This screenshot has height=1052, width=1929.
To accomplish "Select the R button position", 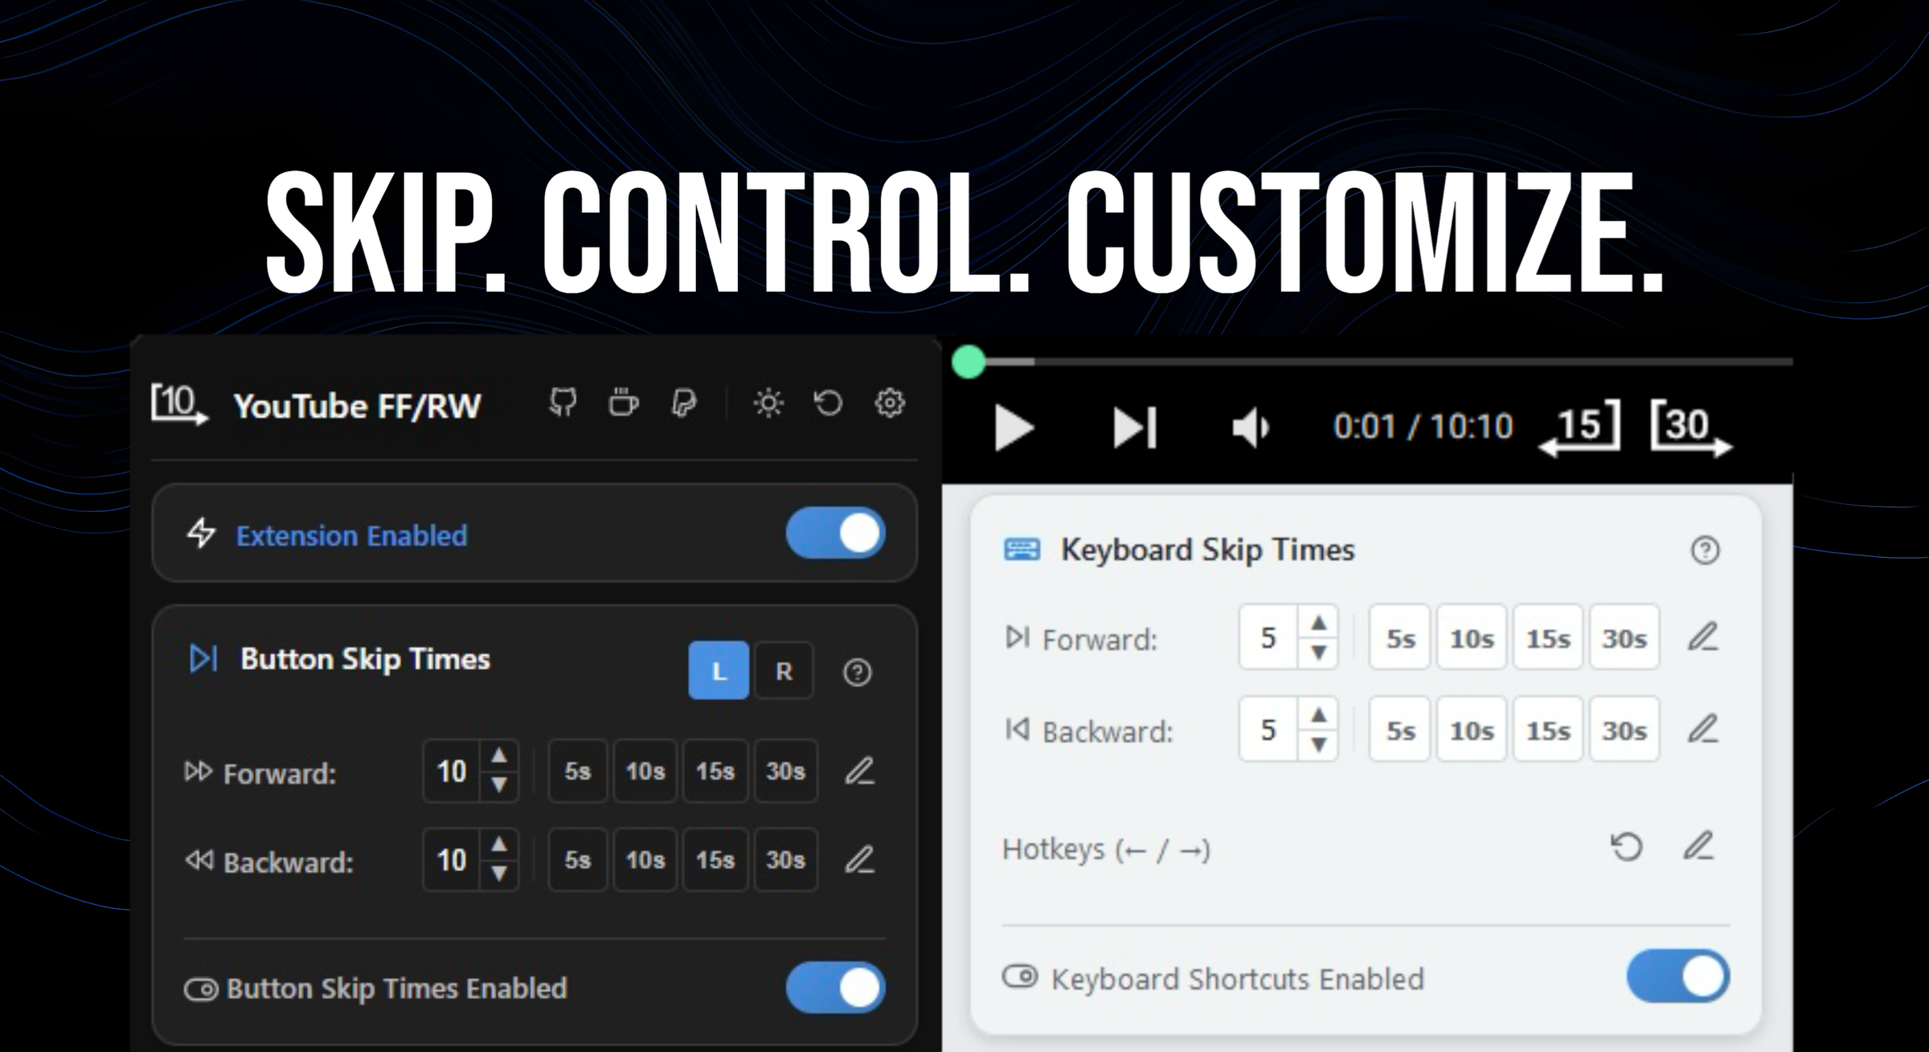I will point(784,670).
